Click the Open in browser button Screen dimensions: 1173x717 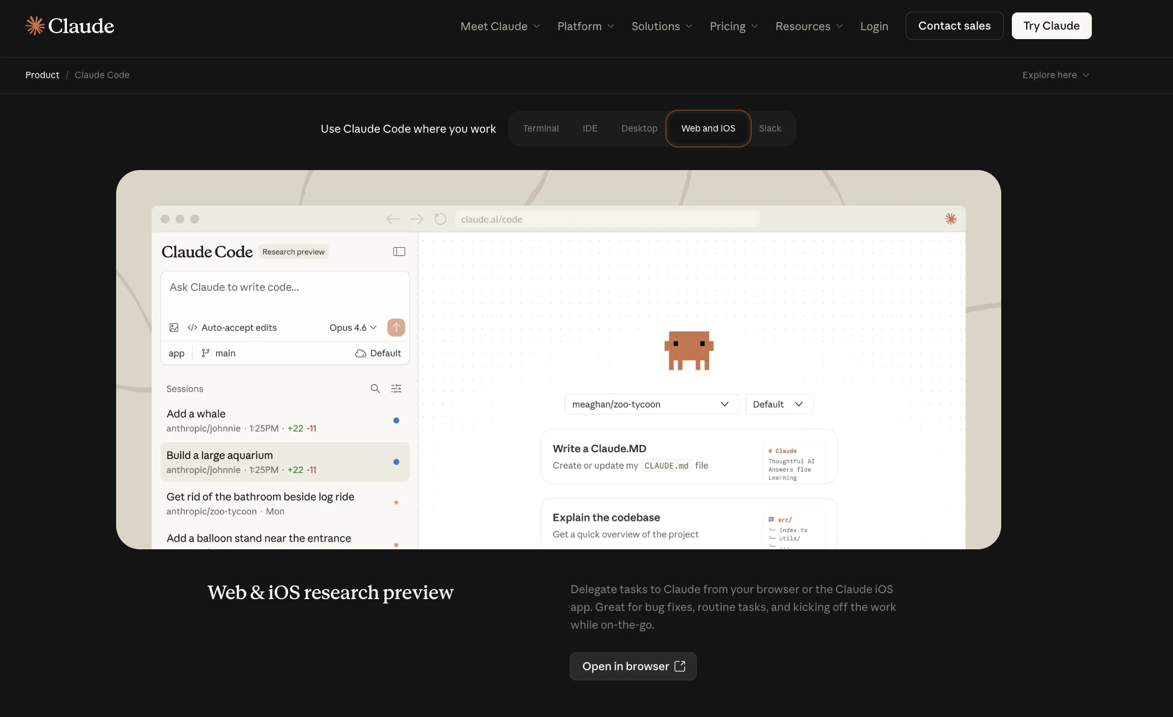coord(633,666)
